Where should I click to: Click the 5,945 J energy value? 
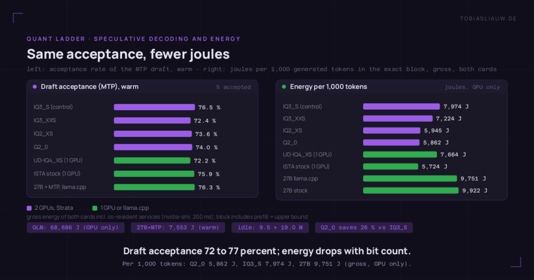(436, 131)
